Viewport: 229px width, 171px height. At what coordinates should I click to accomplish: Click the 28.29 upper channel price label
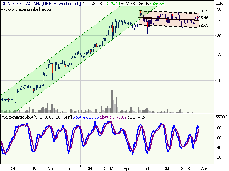click(x=203, y=11)
